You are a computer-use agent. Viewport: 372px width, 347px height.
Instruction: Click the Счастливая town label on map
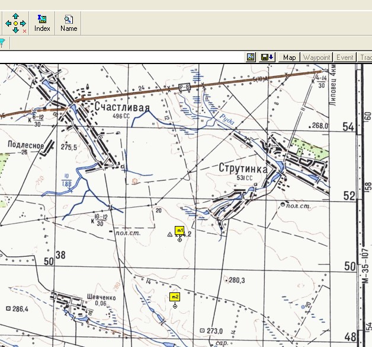122,106
